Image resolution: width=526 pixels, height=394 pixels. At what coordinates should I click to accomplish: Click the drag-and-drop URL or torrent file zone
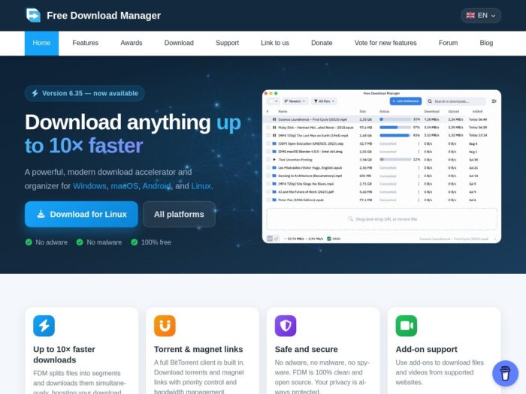[x=382, y=219]
